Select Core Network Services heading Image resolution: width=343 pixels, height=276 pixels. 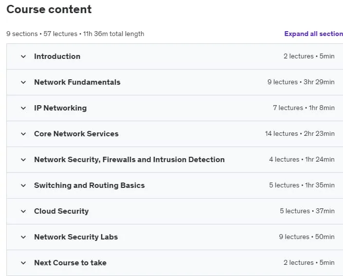pos(76,134)
